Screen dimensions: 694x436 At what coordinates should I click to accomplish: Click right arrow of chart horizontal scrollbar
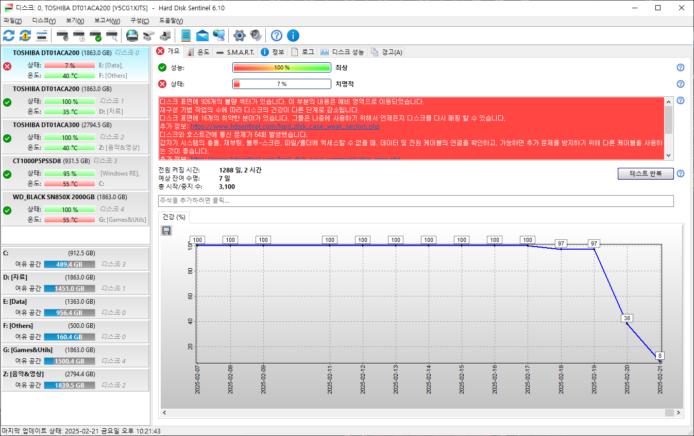(679, 413)
